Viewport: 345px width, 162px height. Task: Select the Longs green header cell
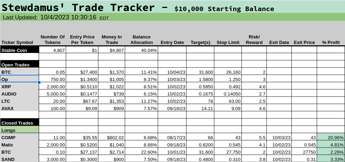click(x=19, y=130)
